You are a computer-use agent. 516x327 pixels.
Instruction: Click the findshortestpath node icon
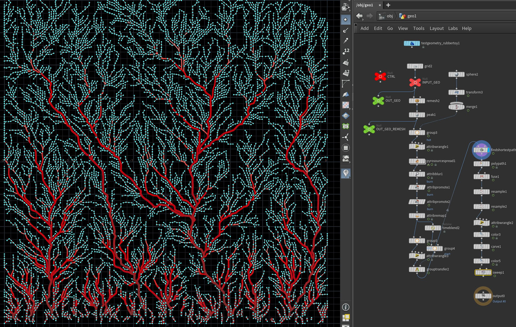(x=481, y=150)
